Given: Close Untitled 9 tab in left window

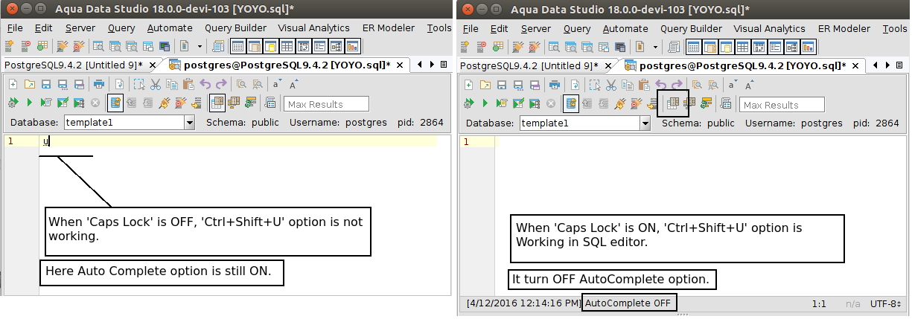Looking at the screenshot, I should coord(153,65).
